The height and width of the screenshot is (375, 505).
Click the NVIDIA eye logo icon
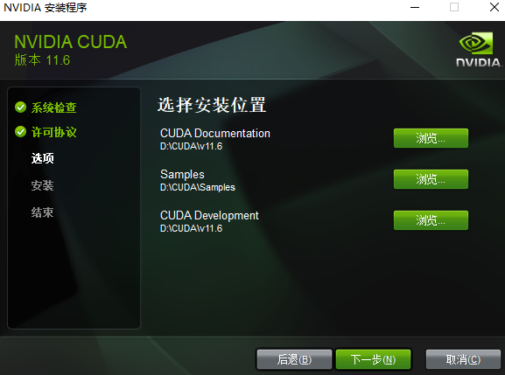[476, 43]
